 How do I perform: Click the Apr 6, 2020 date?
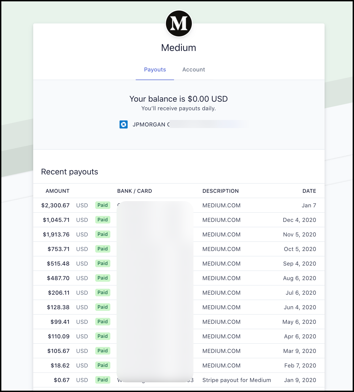click(300, 336)
